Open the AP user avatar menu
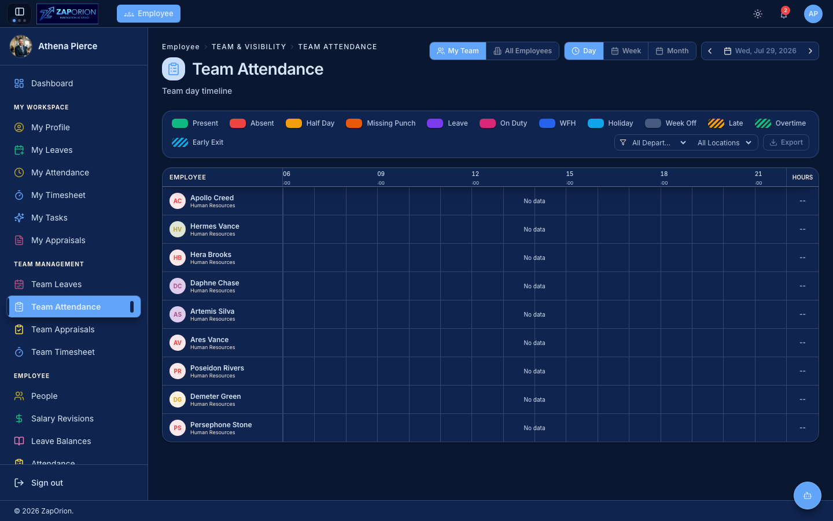 coord(813,14)
